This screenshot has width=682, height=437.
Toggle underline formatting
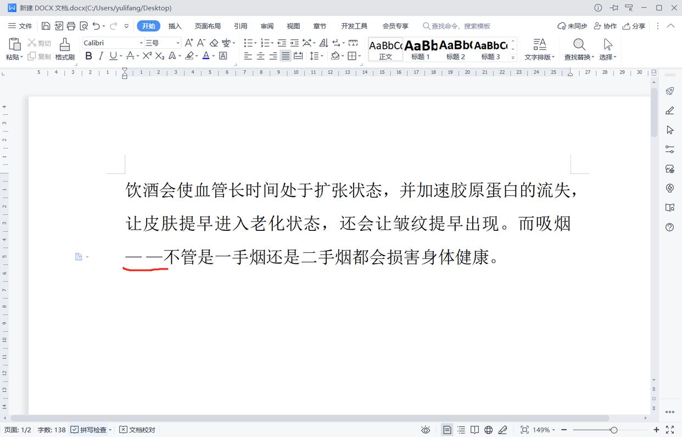point(113,56)
